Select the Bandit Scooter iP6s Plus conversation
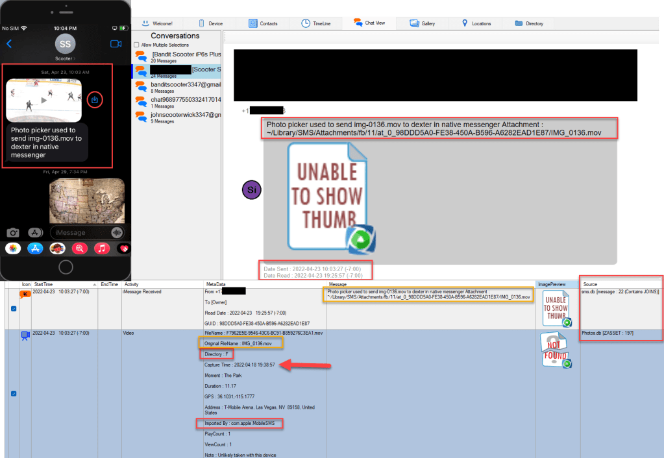 pos(186,54)
